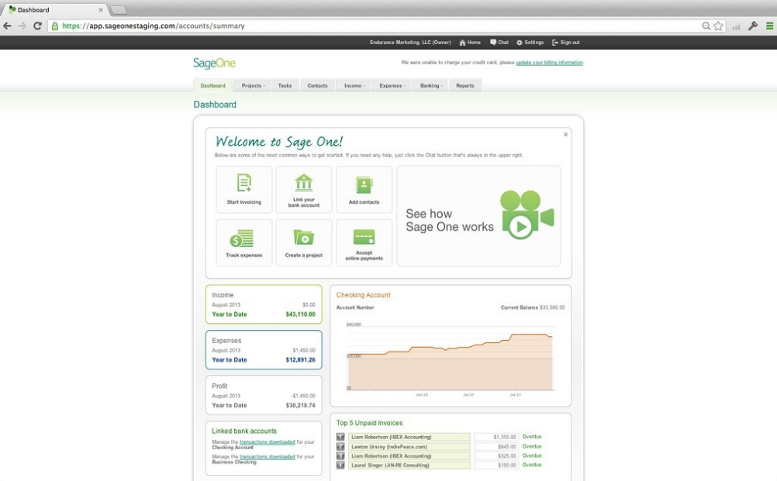The width and height of the screenshot is (777, 481).
Task: Open the Link your bank account tile
Action: pyautogui.click(x=304, y=190)
